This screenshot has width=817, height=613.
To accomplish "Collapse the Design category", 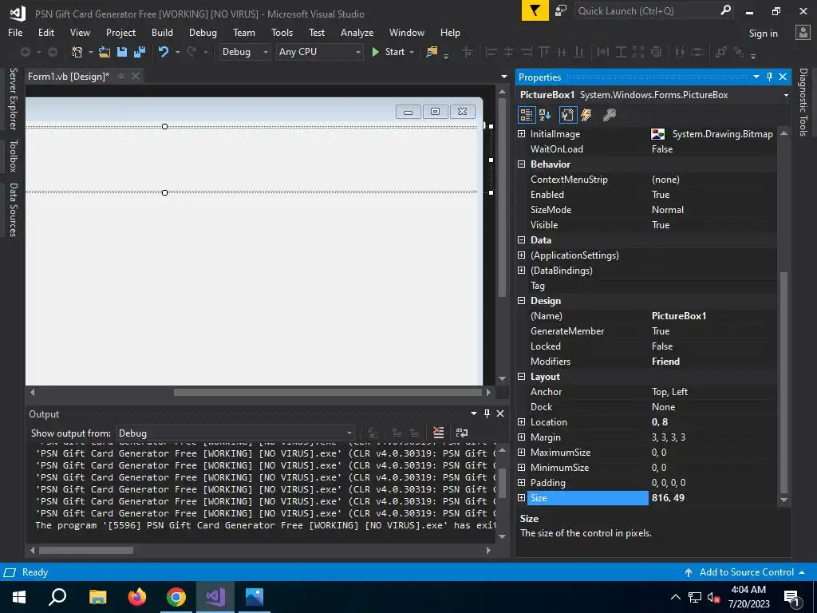I will tap(522, 301).
